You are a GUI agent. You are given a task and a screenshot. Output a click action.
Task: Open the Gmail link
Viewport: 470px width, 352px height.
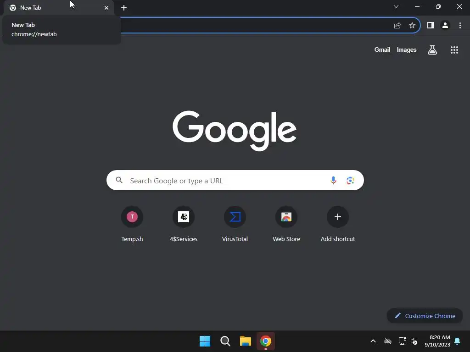(382, 49)
